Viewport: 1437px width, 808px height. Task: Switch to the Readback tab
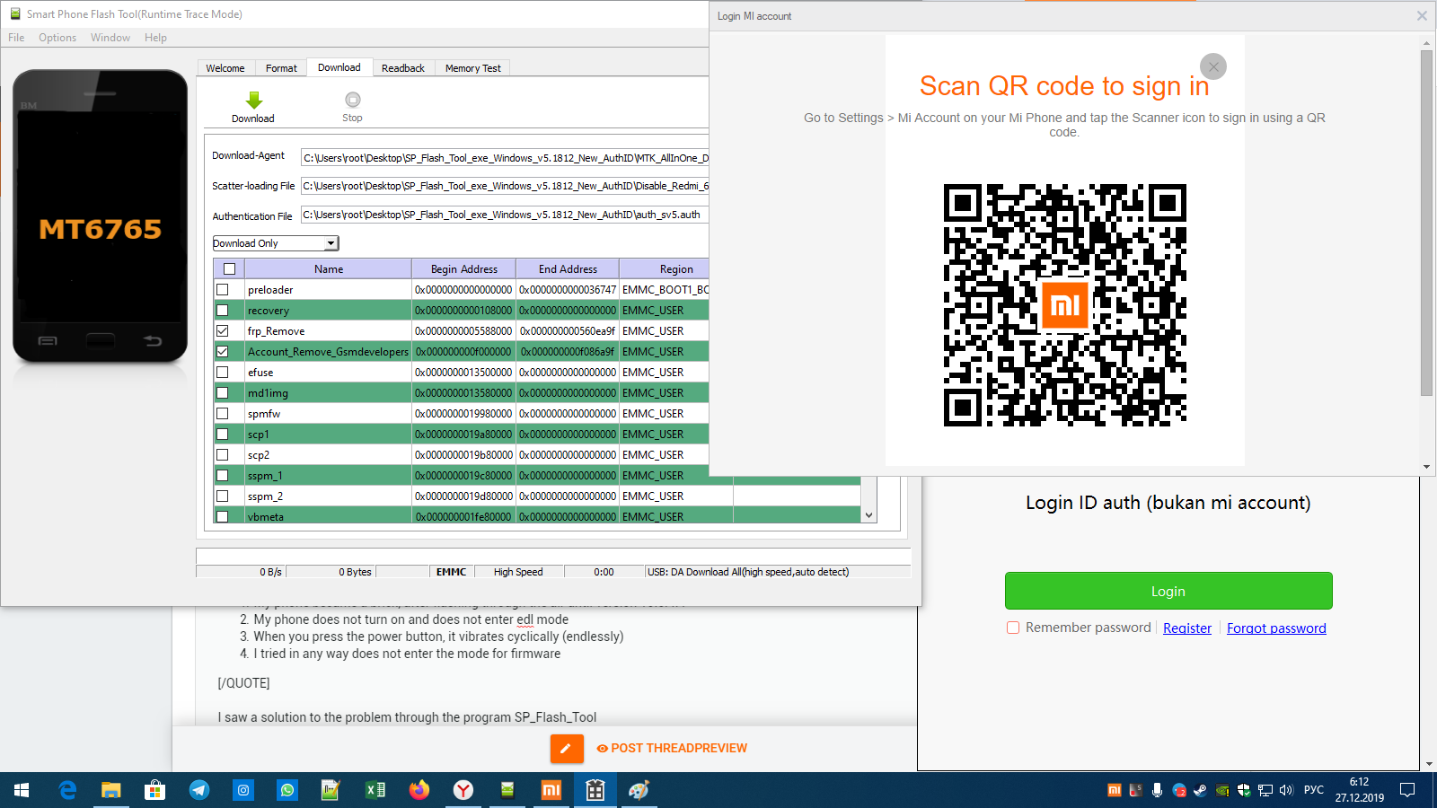(x=403, y=68)
